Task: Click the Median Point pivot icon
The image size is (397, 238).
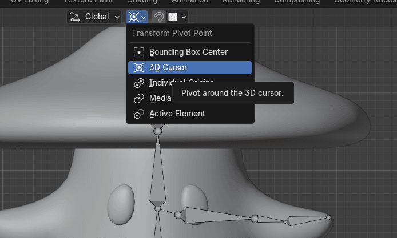Action: pyautogui.click(x=138, y=98)
